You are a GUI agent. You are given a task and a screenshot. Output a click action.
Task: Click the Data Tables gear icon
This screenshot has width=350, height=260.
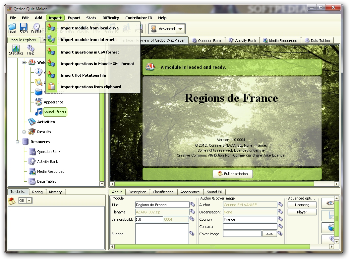coord(32,181)
